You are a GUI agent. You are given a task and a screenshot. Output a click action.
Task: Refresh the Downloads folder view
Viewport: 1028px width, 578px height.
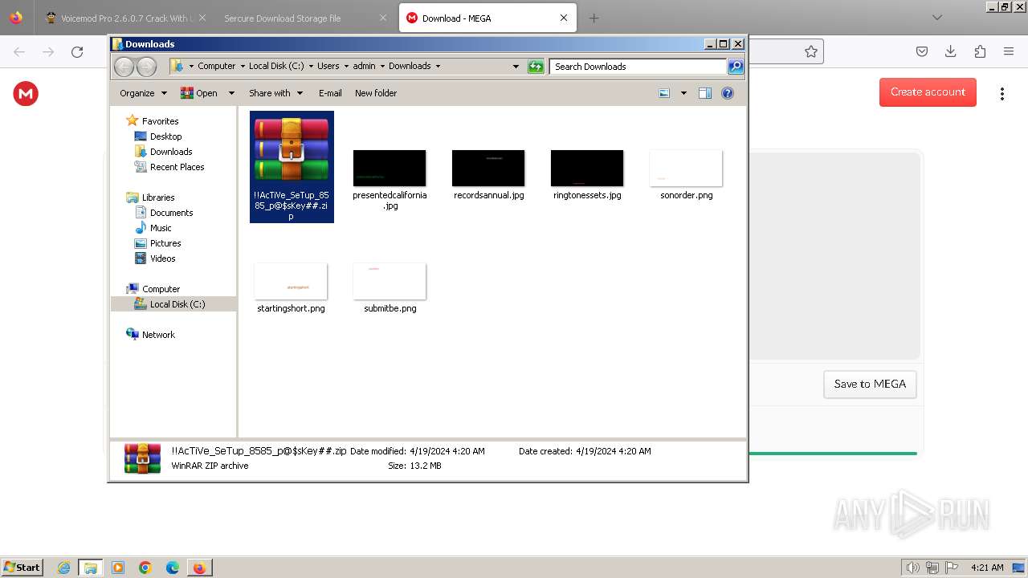(x=536, y=67)
